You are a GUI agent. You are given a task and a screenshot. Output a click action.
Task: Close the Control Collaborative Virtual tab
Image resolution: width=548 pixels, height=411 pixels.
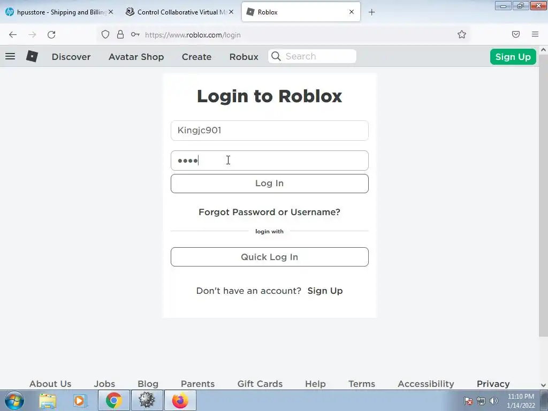pyautogui.click(x=231, y=12)
